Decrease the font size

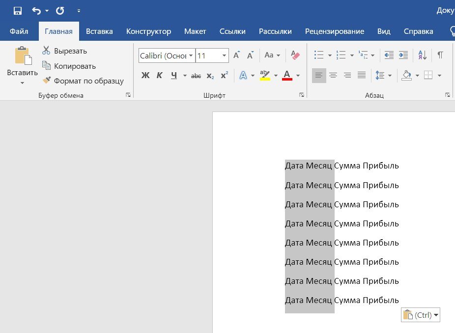[250, 55]
